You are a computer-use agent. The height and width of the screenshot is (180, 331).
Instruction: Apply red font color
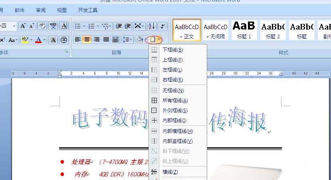click(x=38, y=40)
